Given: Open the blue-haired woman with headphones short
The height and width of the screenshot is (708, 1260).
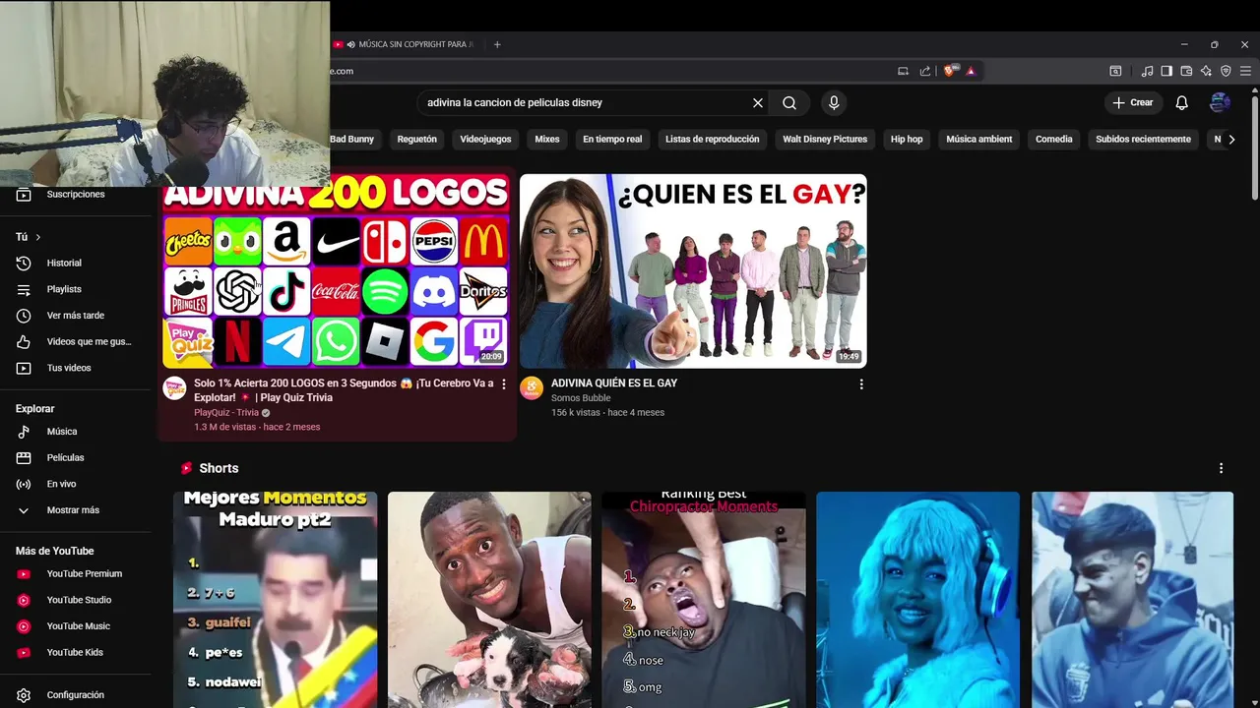Looking at the screenshot, I should [x=917, y=600].
